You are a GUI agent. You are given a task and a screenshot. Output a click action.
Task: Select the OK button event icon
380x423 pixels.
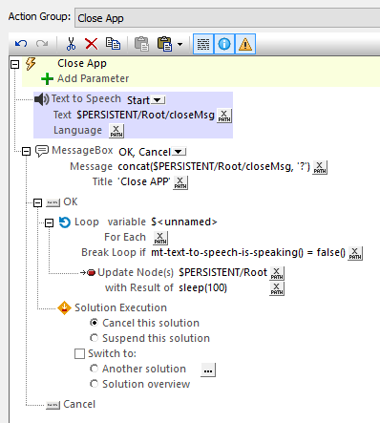pyautogui.click(x=53, y=202)
